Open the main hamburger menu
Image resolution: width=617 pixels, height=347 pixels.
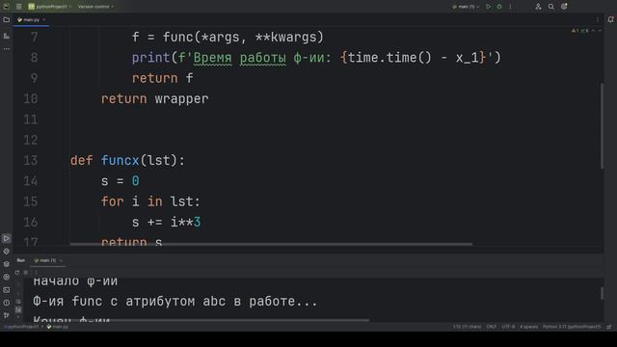pos(19,7)
